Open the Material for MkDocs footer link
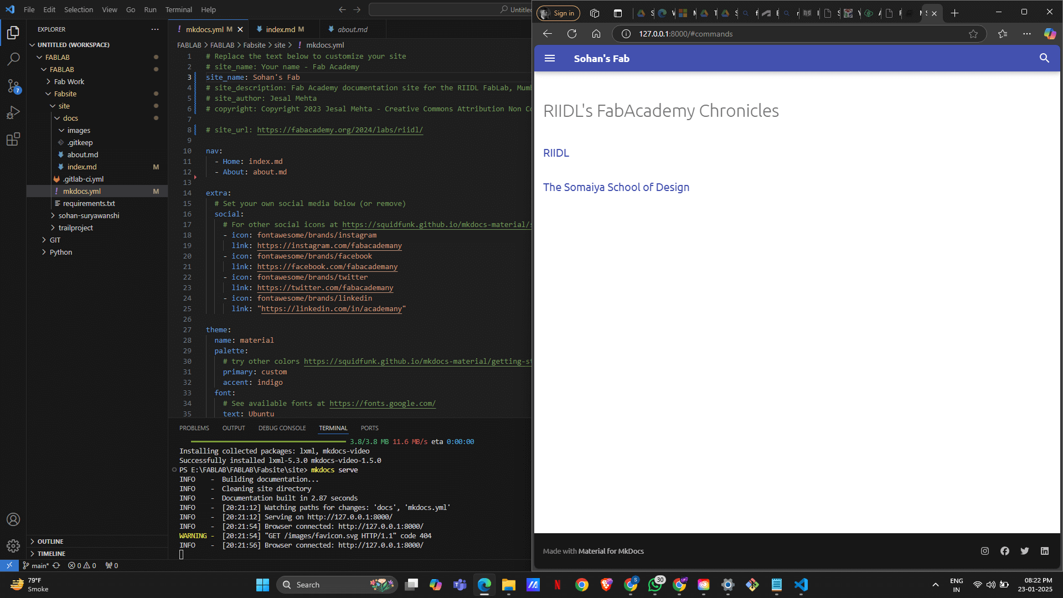 tap(611, 551)
